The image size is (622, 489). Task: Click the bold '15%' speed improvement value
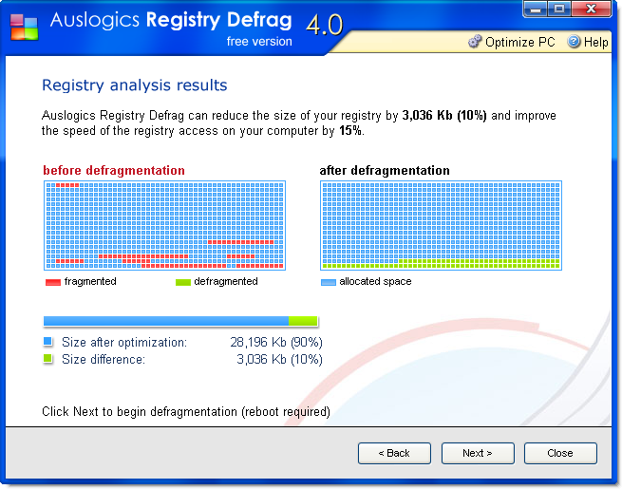(x=349, y=130)
